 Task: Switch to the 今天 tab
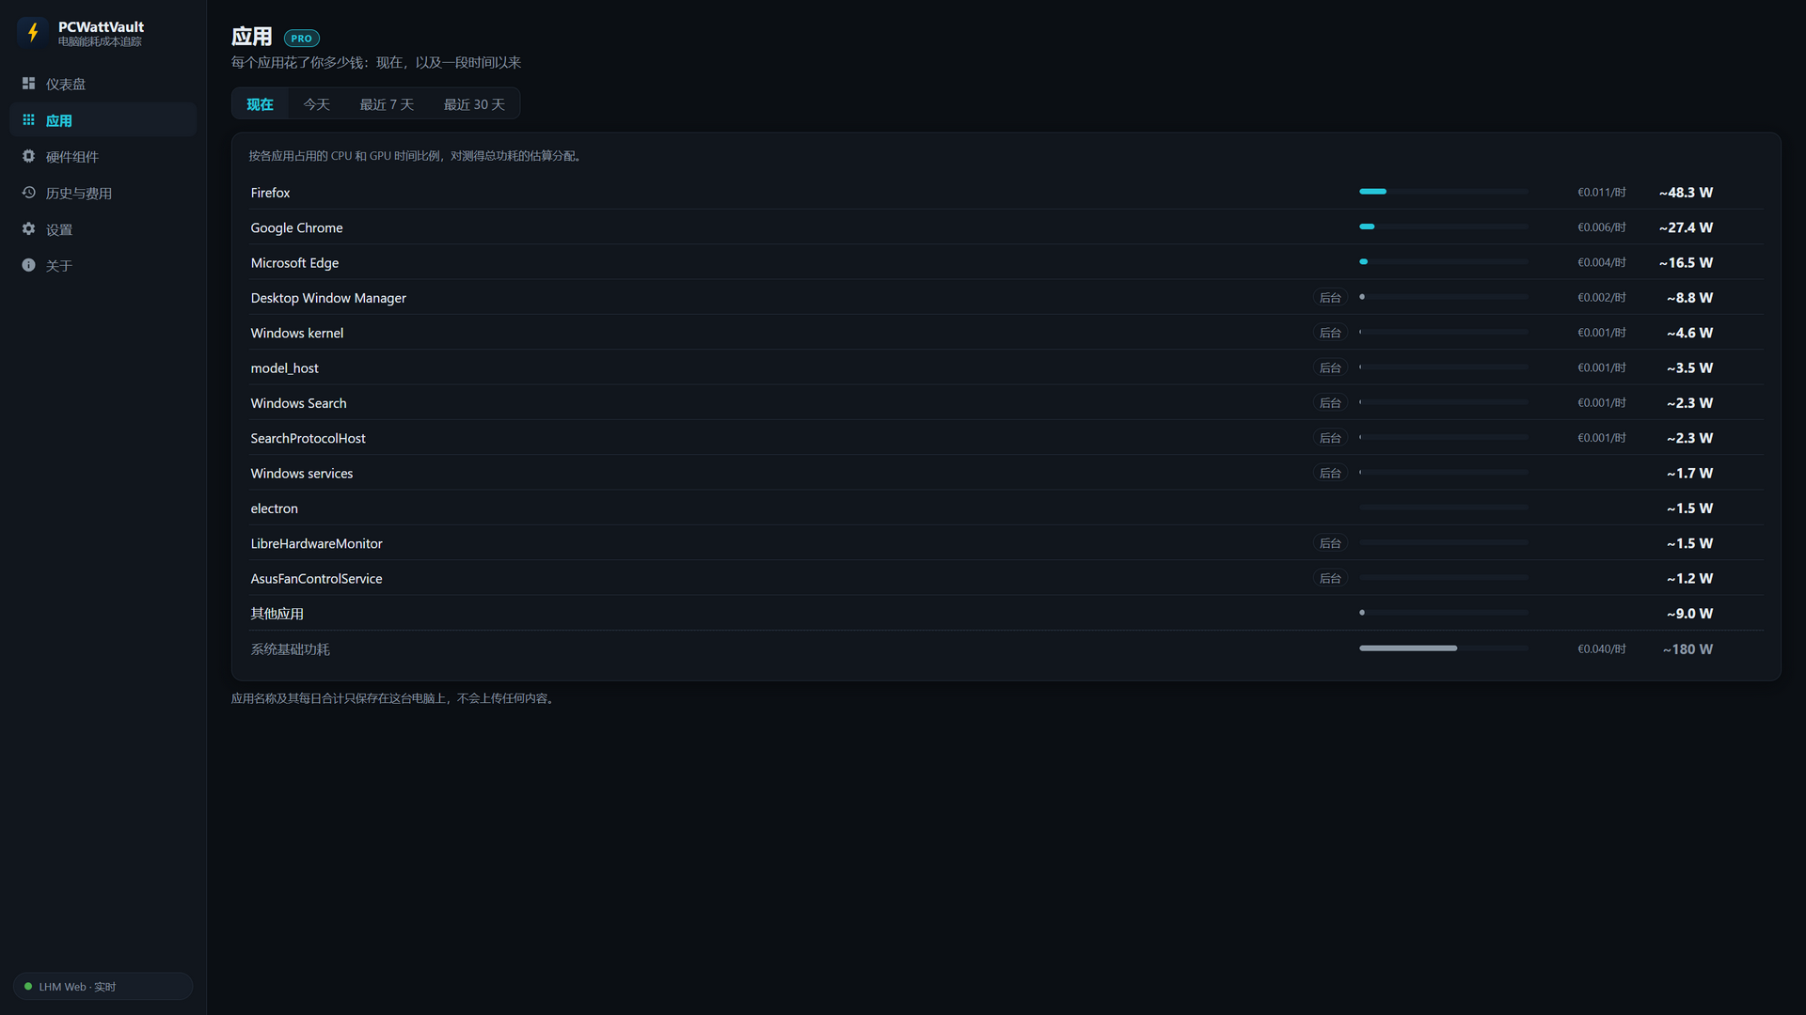tap(316, 104)
